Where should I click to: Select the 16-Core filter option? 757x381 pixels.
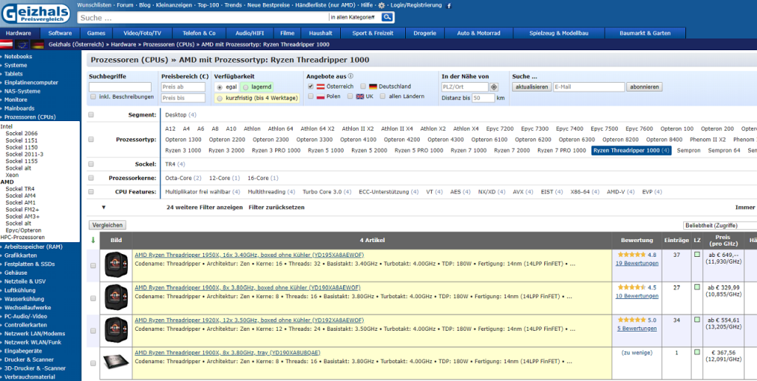pos(262,178)
